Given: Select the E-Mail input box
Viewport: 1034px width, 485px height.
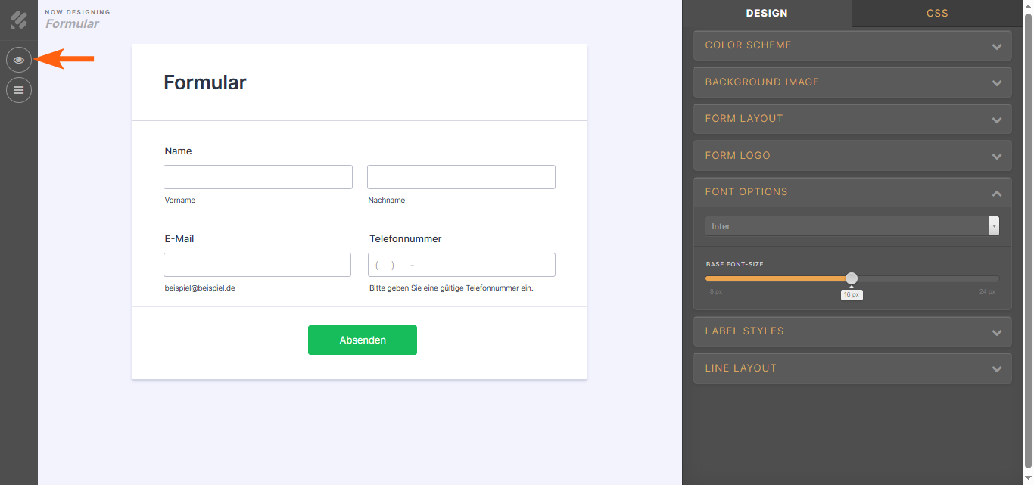Looking at the screenshot, I should (257, 265).
